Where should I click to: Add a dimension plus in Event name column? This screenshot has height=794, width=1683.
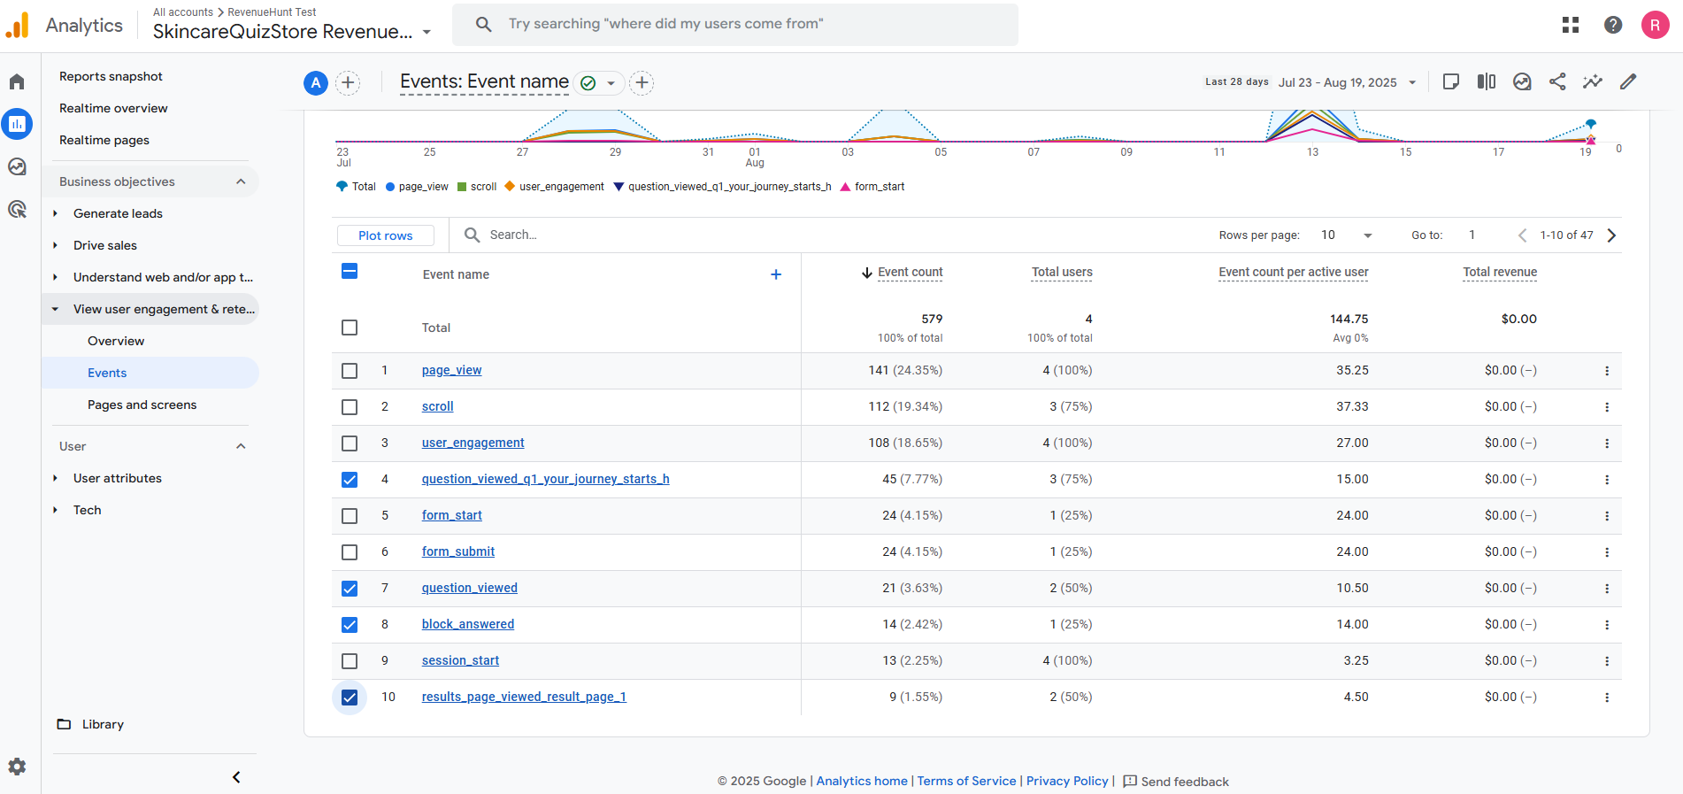tap(776, 274)
